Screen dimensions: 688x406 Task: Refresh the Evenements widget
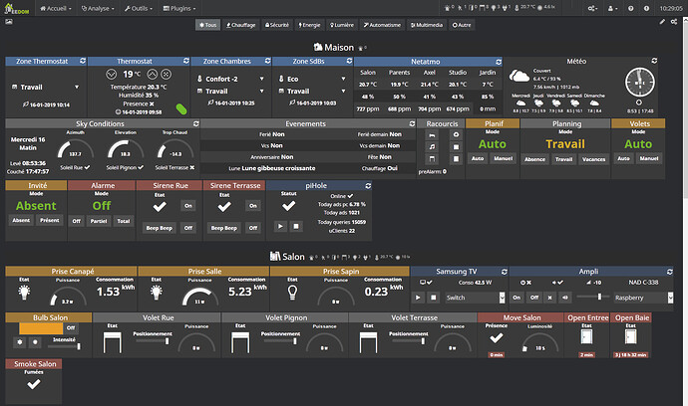tap(412, 124)
